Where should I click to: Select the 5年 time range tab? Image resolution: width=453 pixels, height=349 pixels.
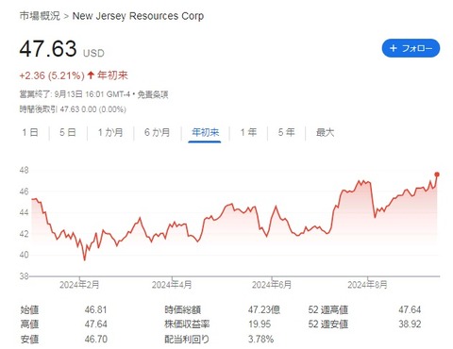286,132
